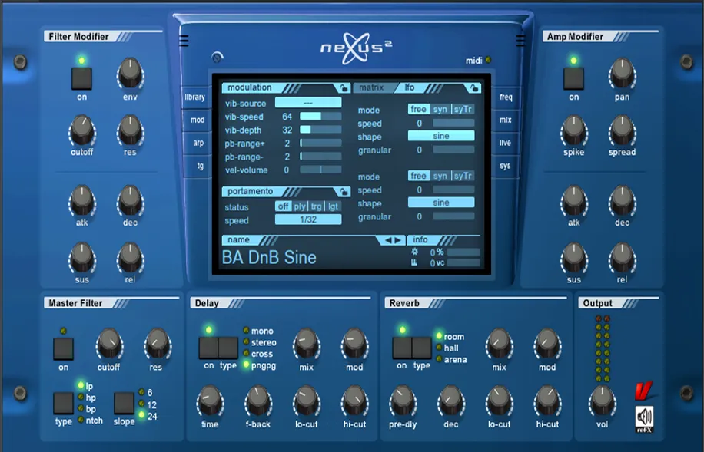Click the keyboard voices icon in info

point(414,262)
